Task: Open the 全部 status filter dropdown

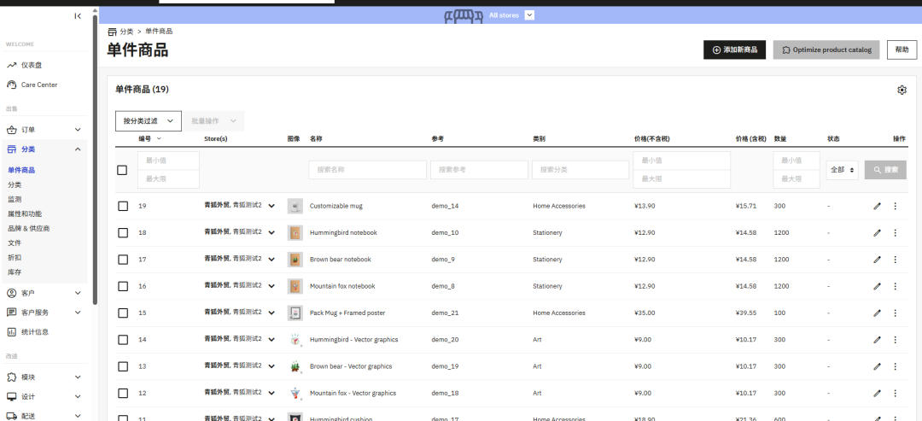Action: click(x=842, y=170)
